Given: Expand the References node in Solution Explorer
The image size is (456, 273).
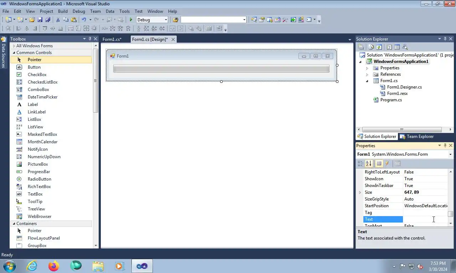Looking at the screenshot, I should point(367,74).
